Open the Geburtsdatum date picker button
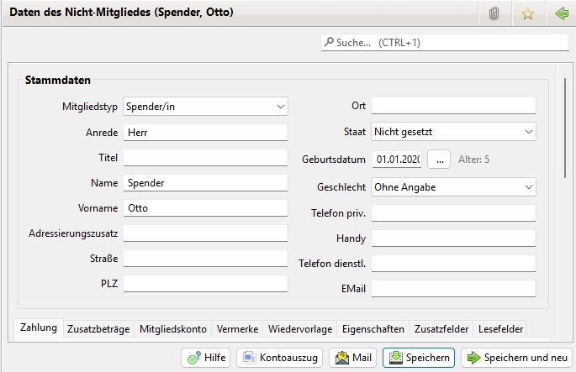The width and height of the screenshot is (576, 372). coord(439,159)
